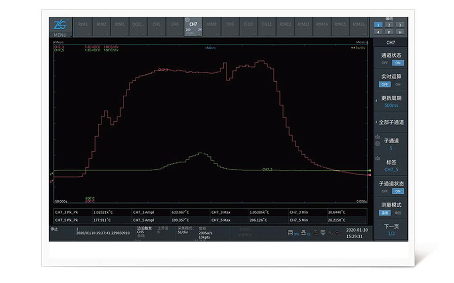
Task: Select group button P
Action: point(389,32)
